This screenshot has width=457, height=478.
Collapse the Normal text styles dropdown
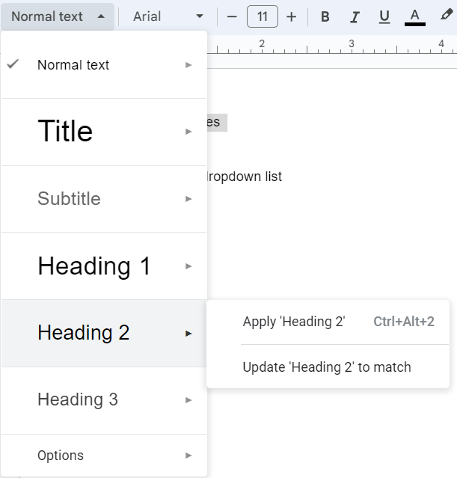(x=58, y=16)
